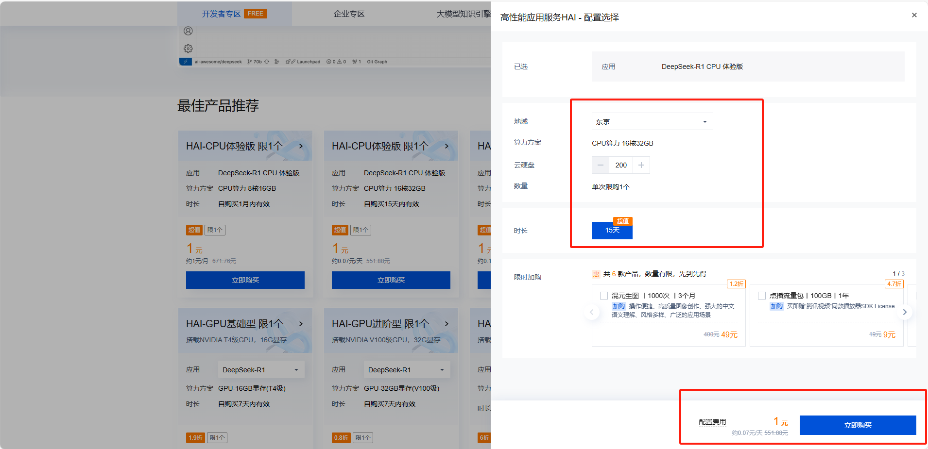
Task: Click GPU-16GB显存(T4级) spec text
Action: click(x=252, y=388)
